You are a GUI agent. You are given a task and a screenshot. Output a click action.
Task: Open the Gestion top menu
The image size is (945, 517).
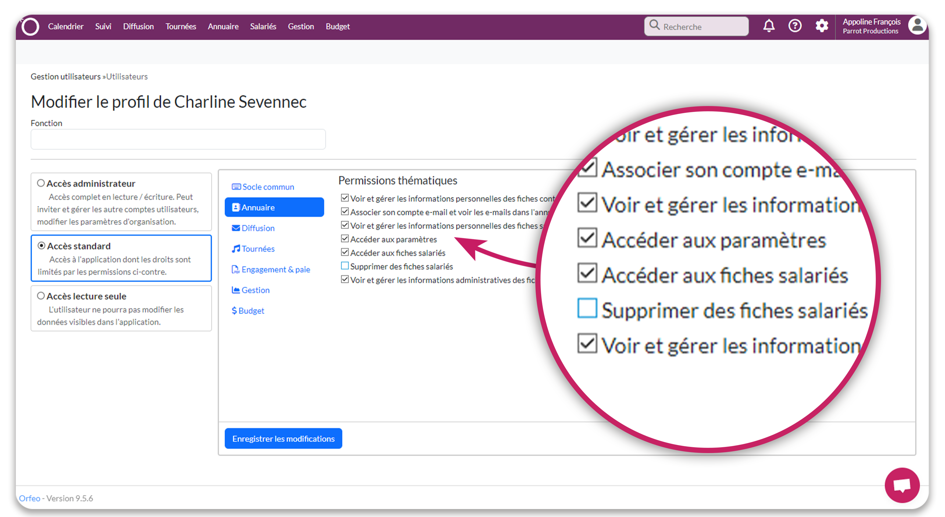(x=301, y=27)
